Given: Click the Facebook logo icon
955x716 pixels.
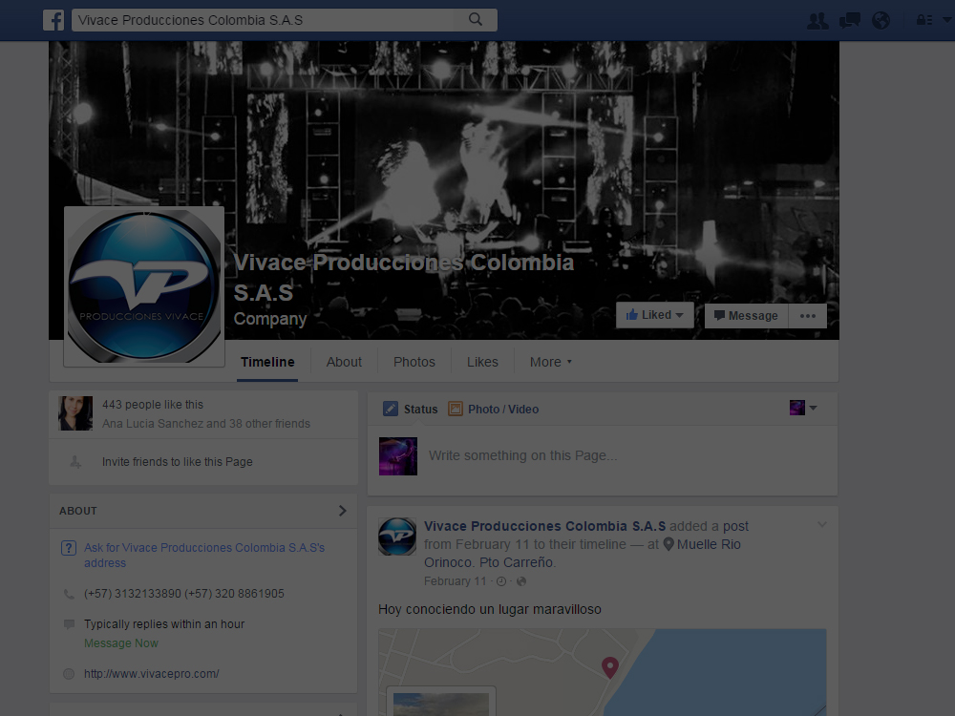Looking at the screenshot, I should (53, 20).
